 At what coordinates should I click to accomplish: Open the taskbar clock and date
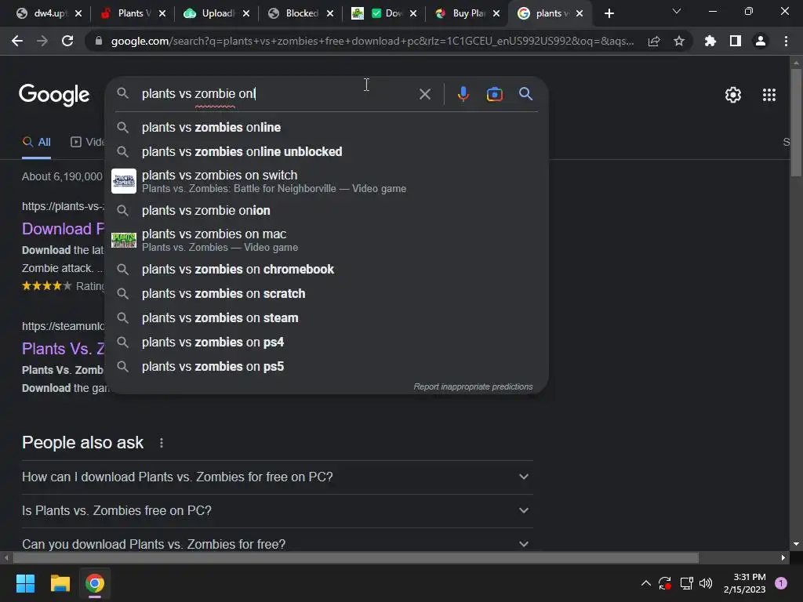click(744, 583)
